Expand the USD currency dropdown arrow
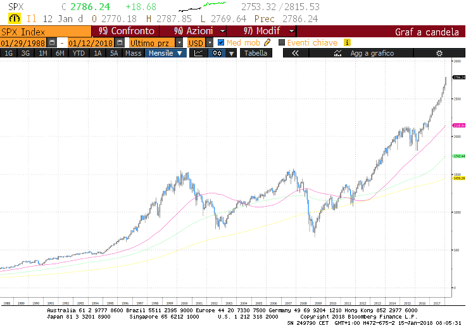Viewport: 466px width, 335px height. coord(210,43)
